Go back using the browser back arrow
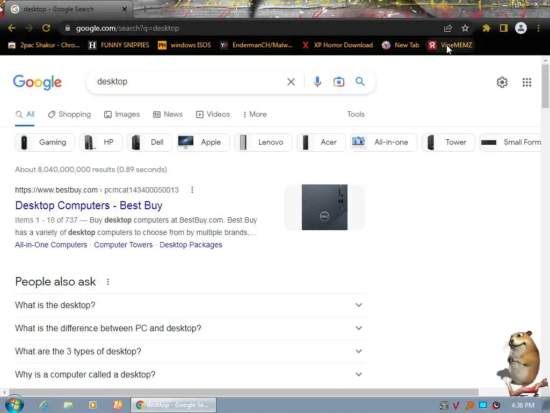 tap(12, 28)
